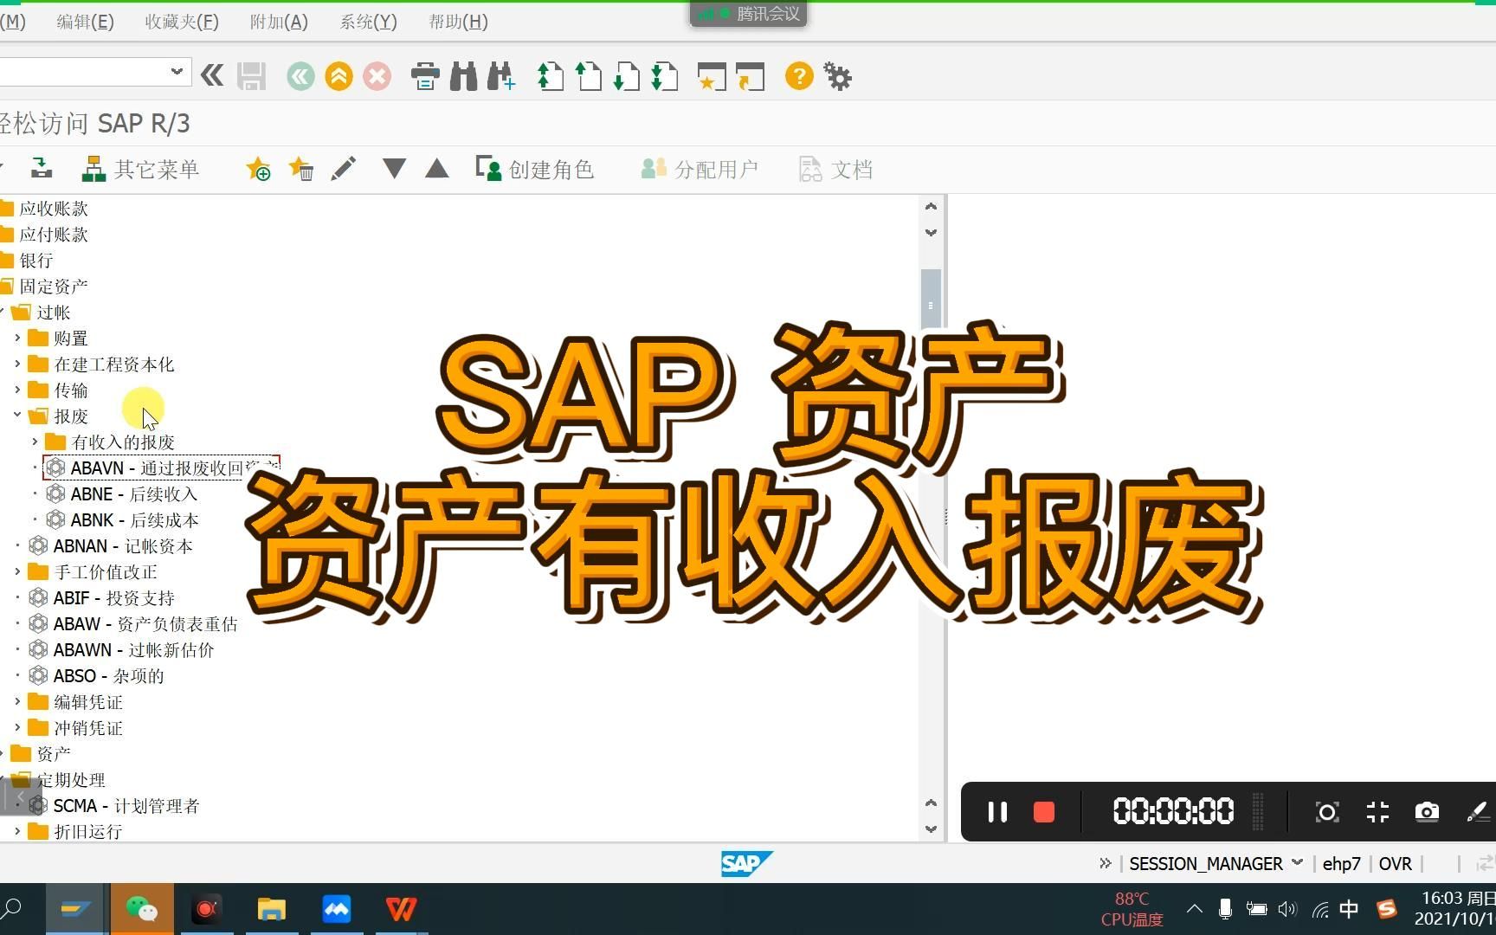The image size is (1496, 935).
Task: Select ABNE - 后续收入 transaction
Action: (x=122, y=493)
